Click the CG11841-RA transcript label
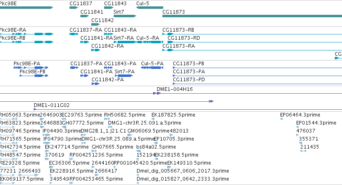The height and width of the screenshot is (185, 342). tap(96, 38)
